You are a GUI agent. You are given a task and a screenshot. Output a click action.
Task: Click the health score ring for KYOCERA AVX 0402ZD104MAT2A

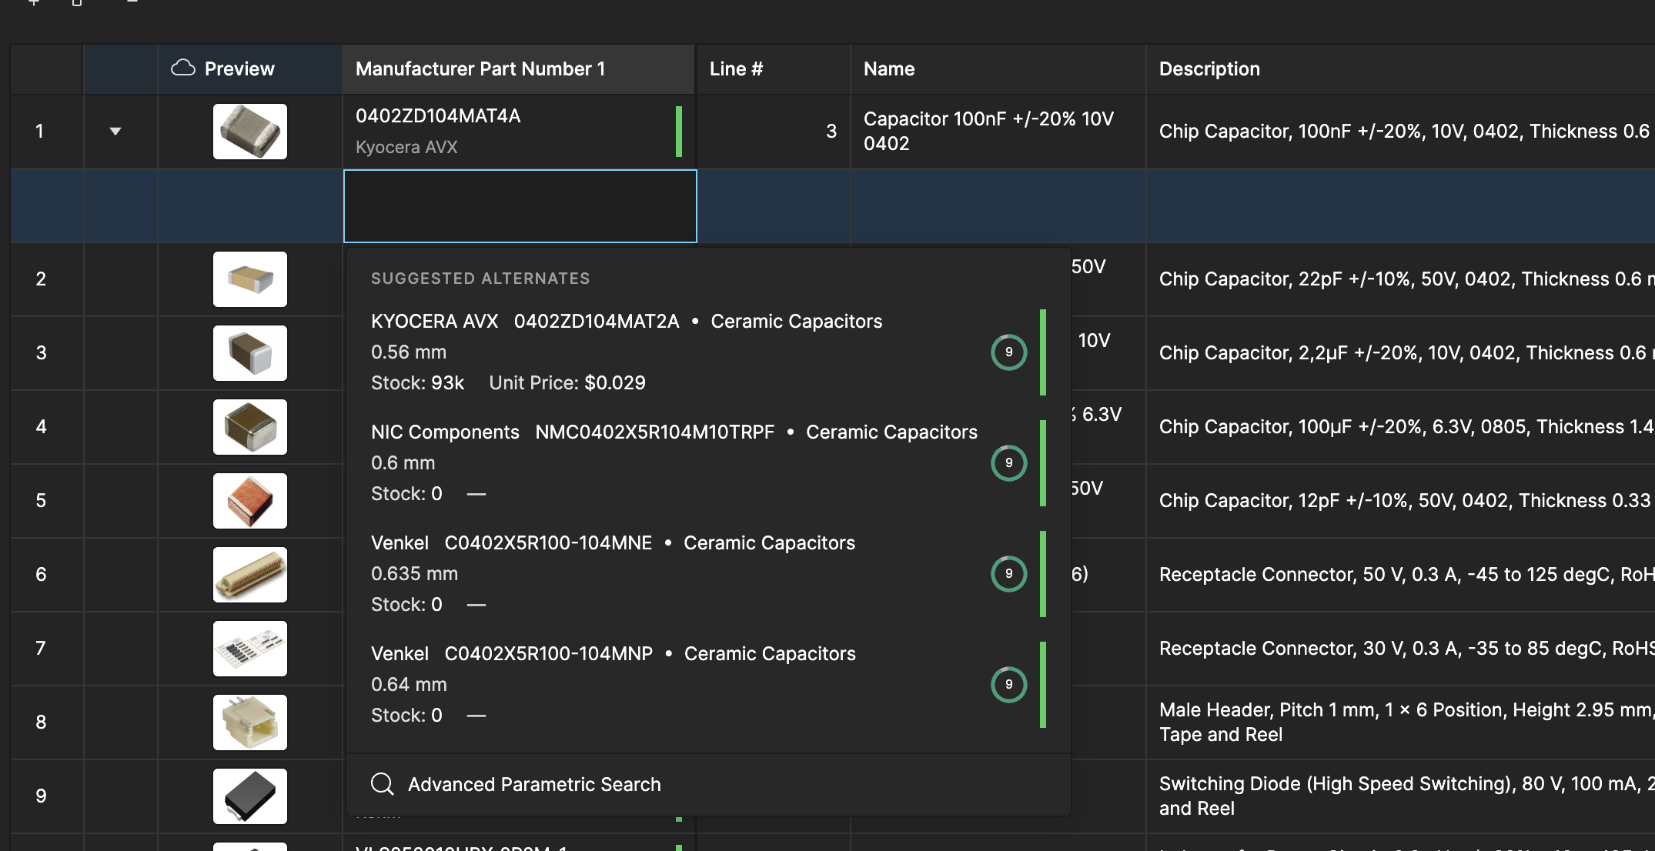[1008, 352]
